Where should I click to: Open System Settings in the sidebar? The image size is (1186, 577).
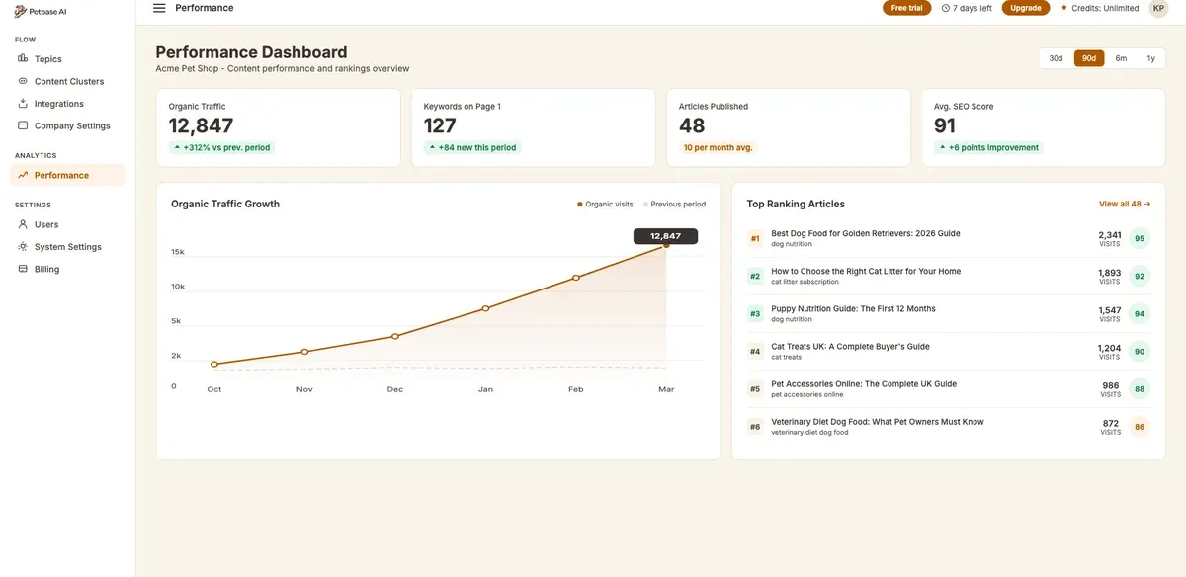tap(67, 247)
